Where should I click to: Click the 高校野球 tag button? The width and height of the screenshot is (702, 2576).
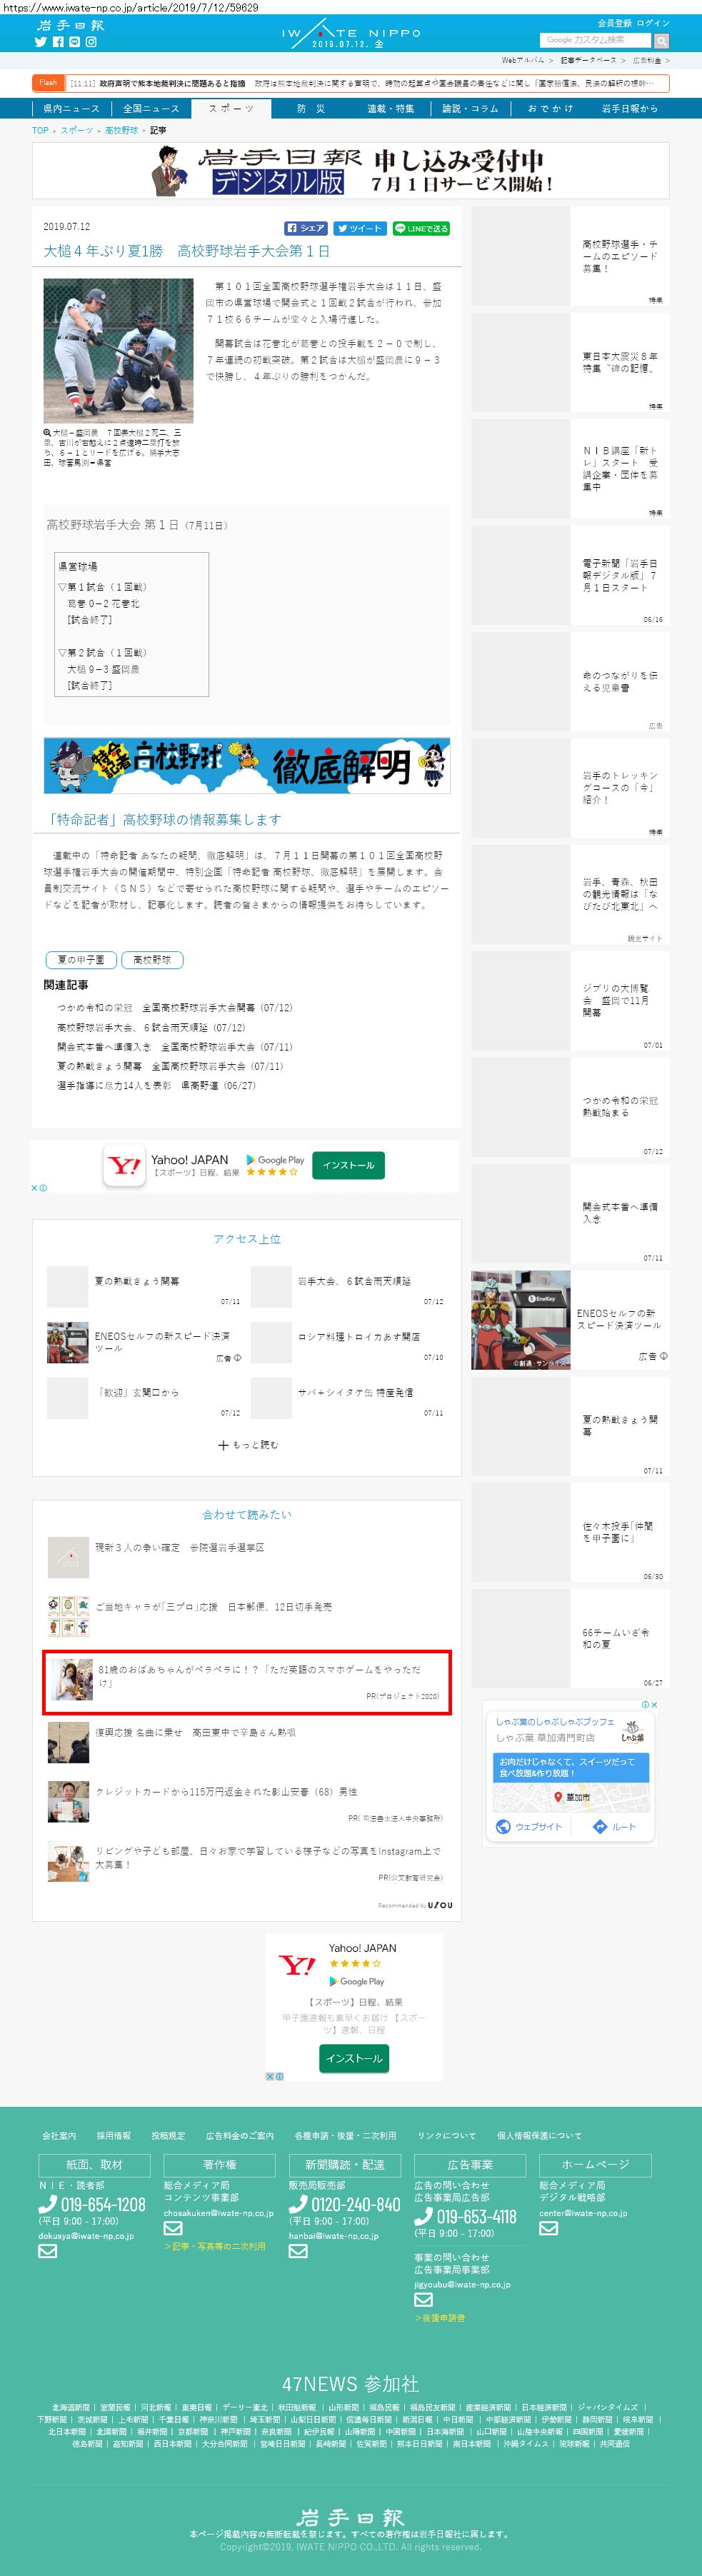pyautogui.click(x=152, y=959)
